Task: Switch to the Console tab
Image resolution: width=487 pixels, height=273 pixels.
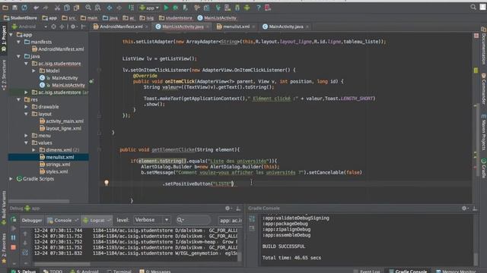Action: (62, 221)
